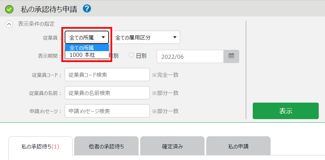
Task: Expand the 全ての雇用区分 dropdown
Action: (146, 38)
